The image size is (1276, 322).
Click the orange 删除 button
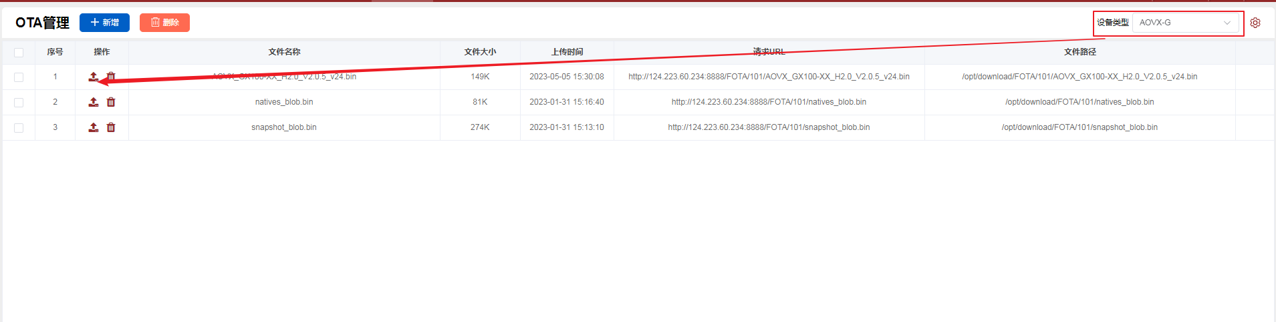164,23
